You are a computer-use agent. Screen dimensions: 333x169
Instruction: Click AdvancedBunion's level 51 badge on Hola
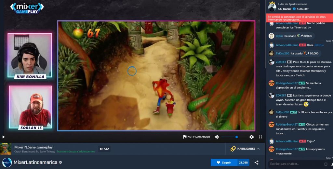point(302,45)
